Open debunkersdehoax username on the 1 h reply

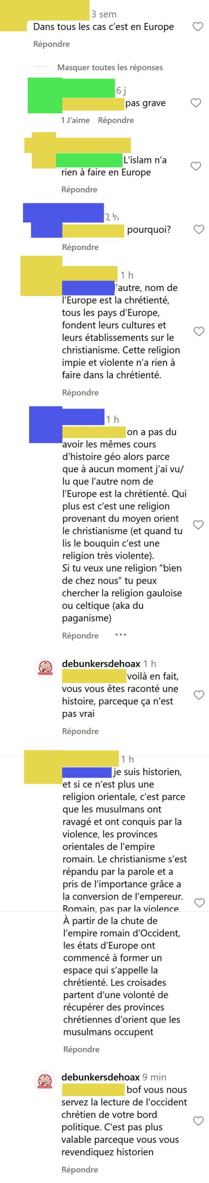101,664
